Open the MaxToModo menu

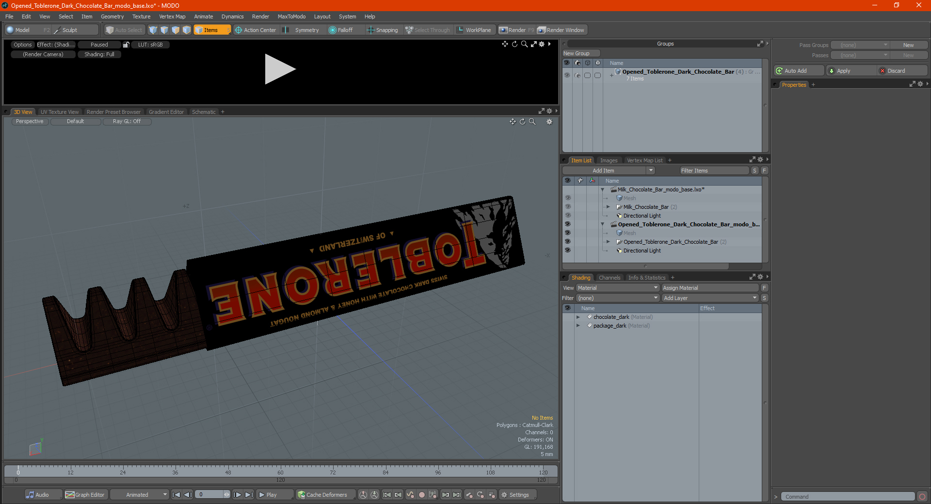click(291, 16)
